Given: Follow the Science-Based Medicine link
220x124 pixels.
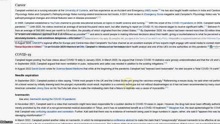Looking at the screenshot, I should click(x=69, y=69).
